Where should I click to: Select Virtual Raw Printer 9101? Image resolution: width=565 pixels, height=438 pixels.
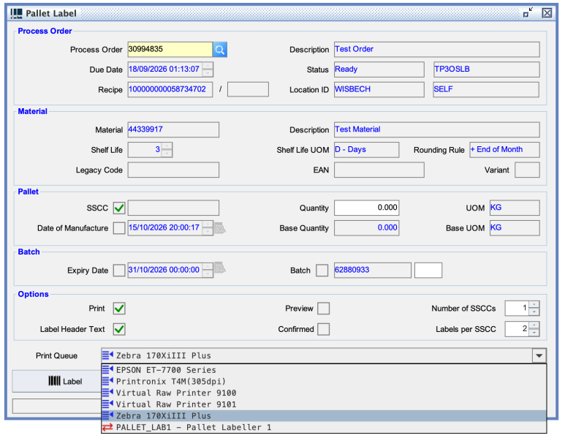(x=324, y=404)
